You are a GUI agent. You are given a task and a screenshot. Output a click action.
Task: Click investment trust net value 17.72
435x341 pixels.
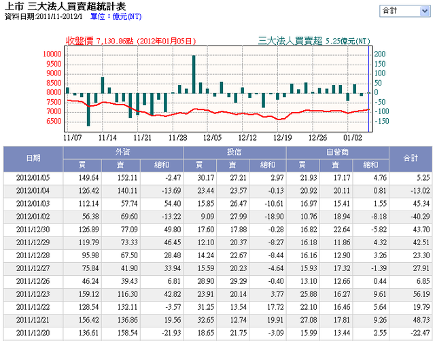click(275, 307)
